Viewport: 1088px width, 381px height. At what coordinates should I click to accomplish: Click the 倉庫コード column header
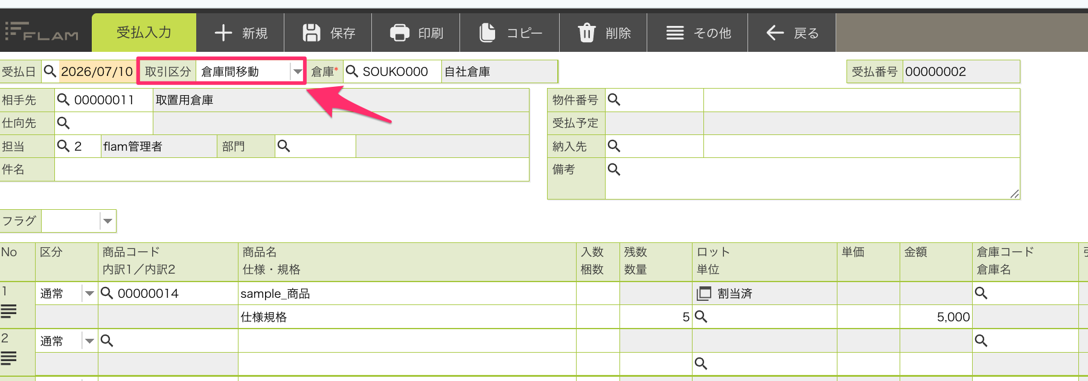point(1005,252)
